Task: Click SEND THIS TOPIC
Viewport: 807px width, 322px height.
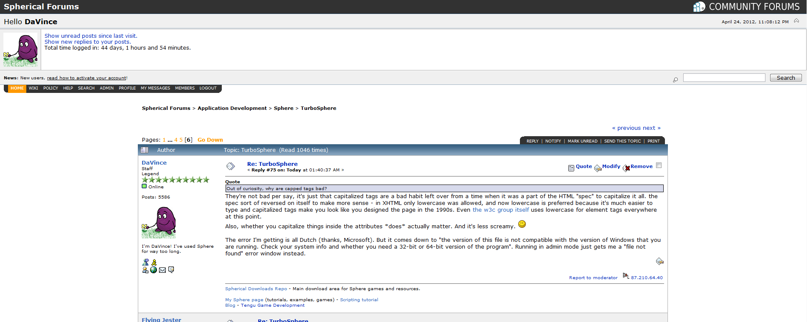Action: [623, 141]
